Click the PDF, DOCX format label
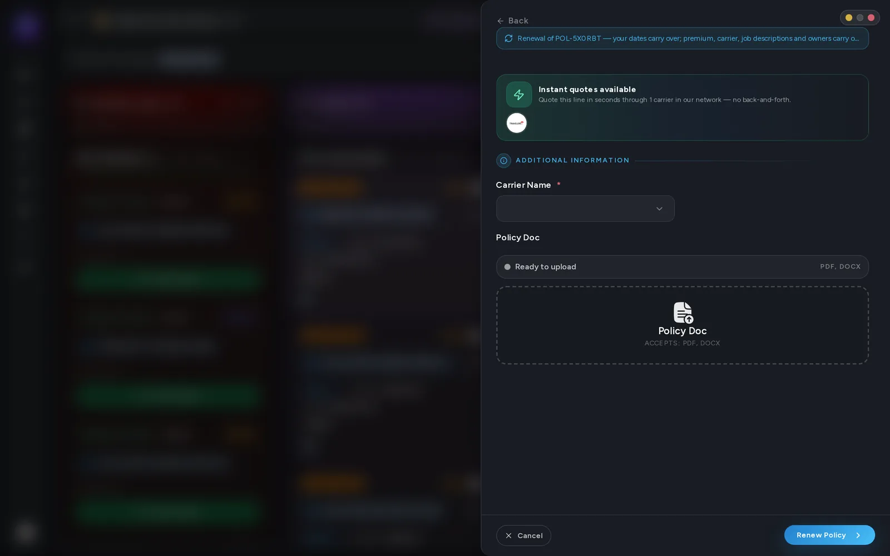The image size is (890, 556). tap(840, 267)
